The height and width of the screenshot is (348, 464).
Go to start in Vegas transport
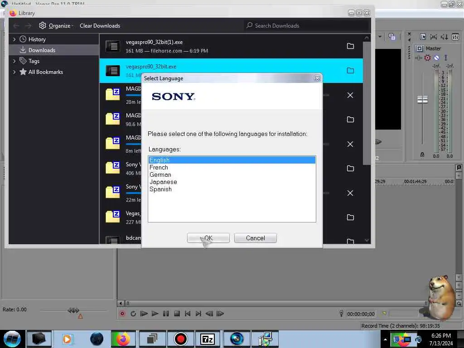(x=188, y=314)
